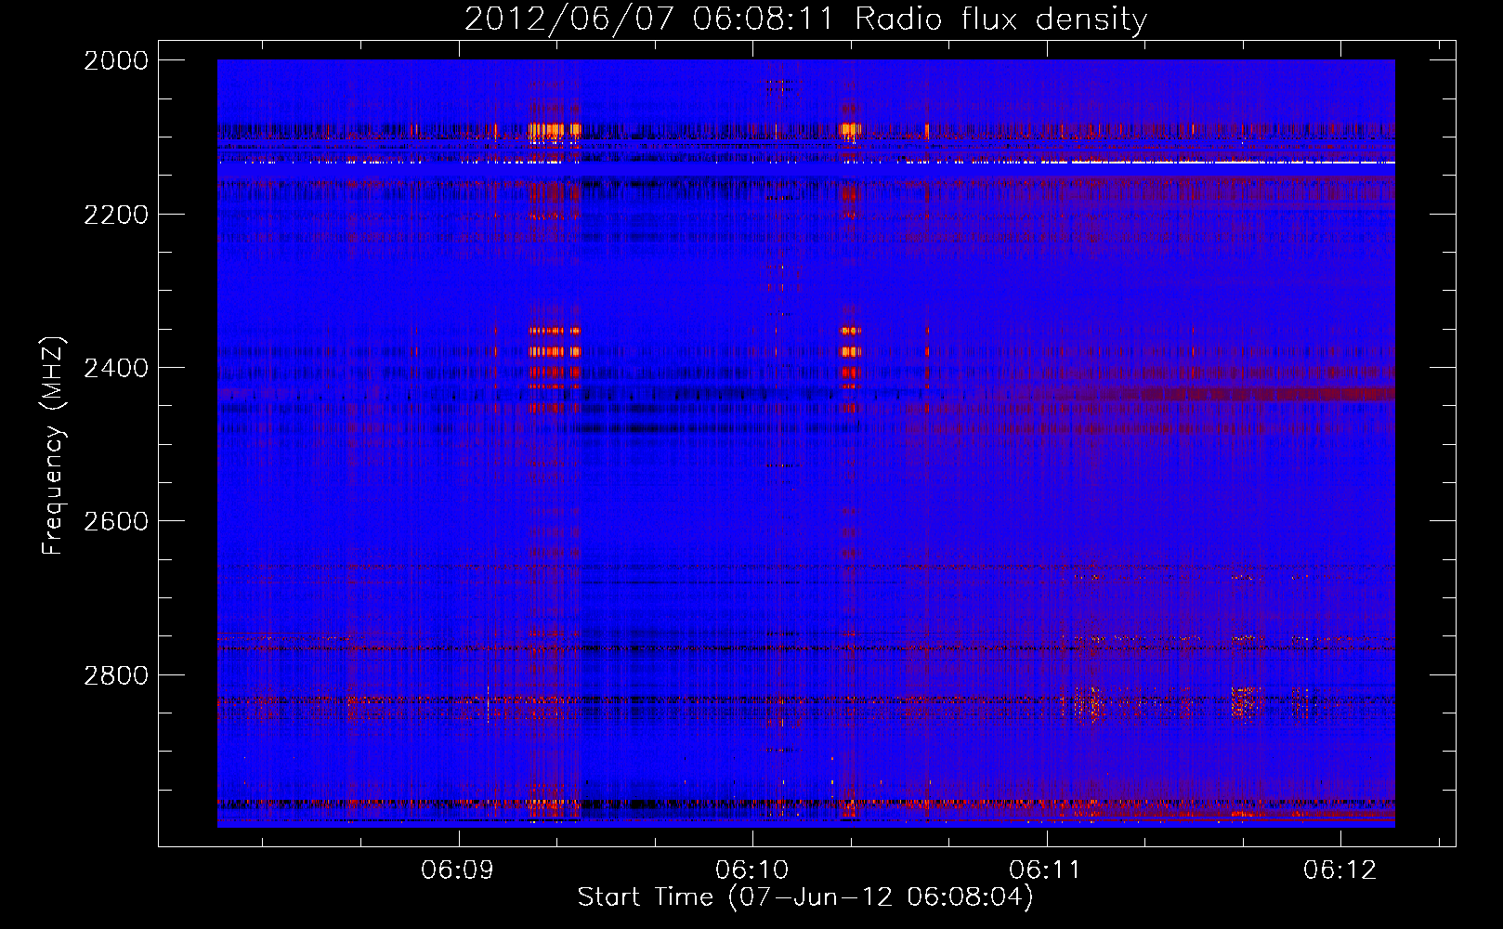Select the '2600' frequency axis label
Image resolution: width=1503 pixels, height=929 pixels.
116,521
